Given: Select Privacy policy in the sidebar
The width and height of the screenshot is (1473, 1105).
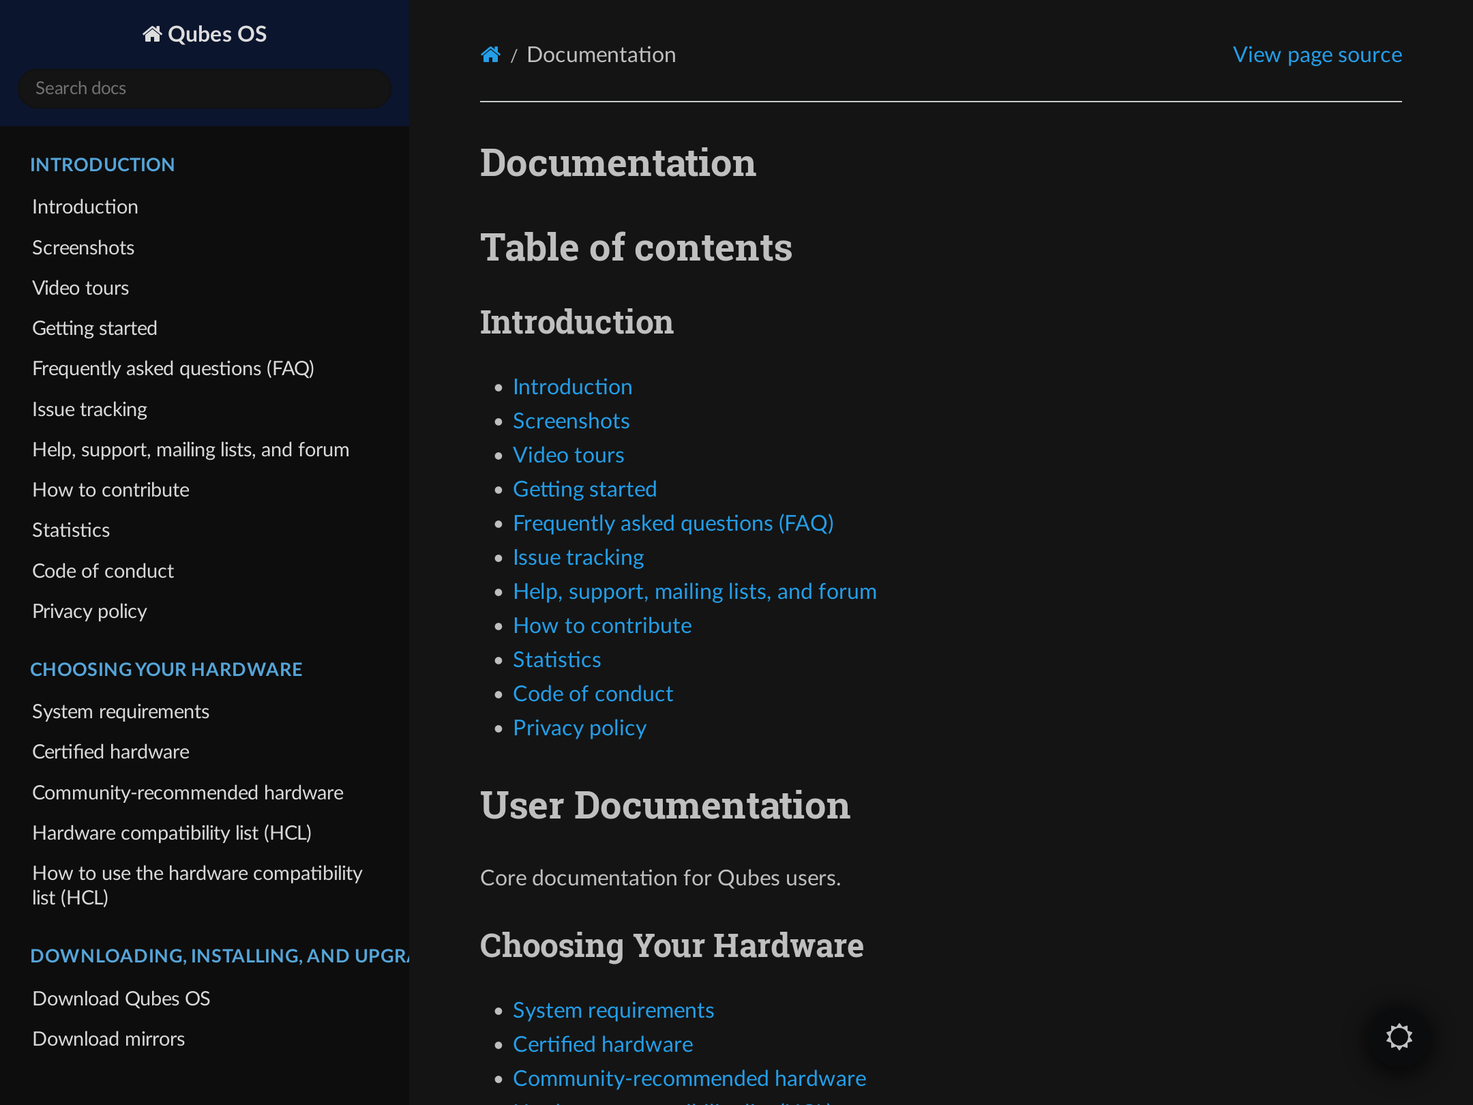Looking at the screenshot, I should point(89,611).
